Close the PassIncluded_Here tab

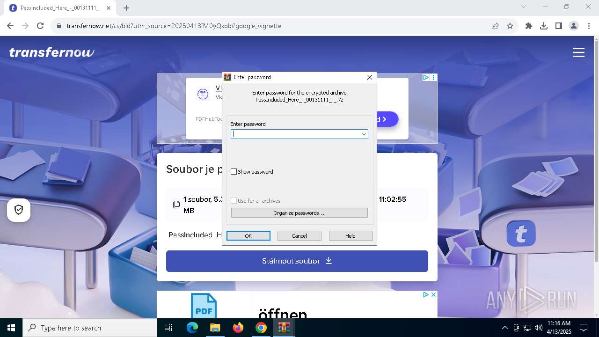click(x=109, y=8)
